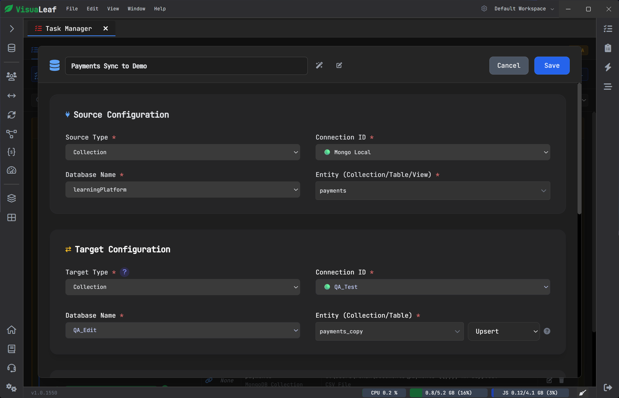Open the settings gears sidebar icon

coord(12,387)
